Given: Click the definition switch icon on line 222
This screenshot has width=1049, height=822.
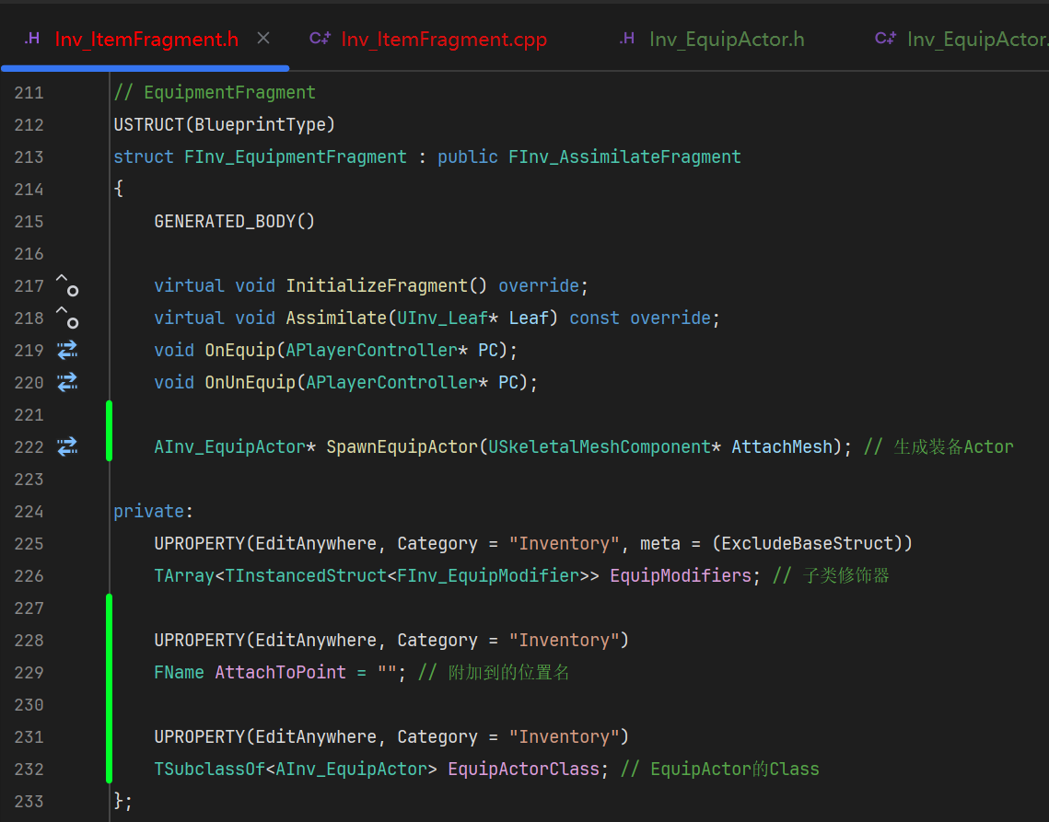Looking at the screenshot, I should click(67, 446).
